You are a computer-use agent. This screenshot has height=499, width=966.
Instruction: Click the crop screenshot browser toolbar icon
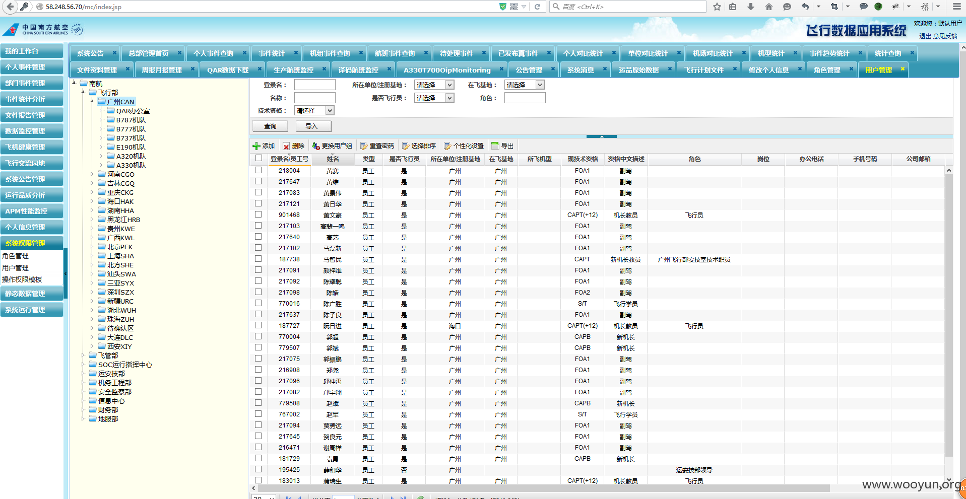point(834,7)
